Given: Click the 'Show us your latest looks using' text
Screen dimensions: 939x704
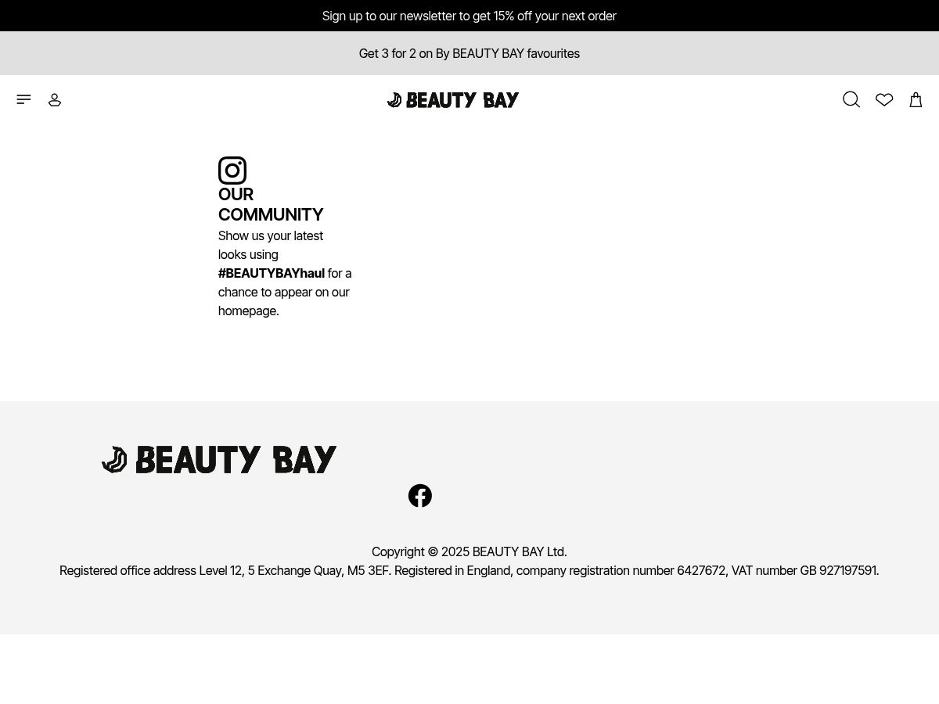Looking at the screenshot, I should tap(271, 245).
